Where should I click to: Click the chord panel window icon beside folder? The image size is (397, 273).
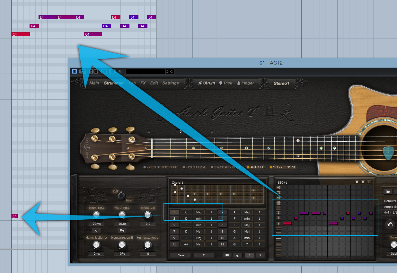pyautogui.click(x=237, y=255)
